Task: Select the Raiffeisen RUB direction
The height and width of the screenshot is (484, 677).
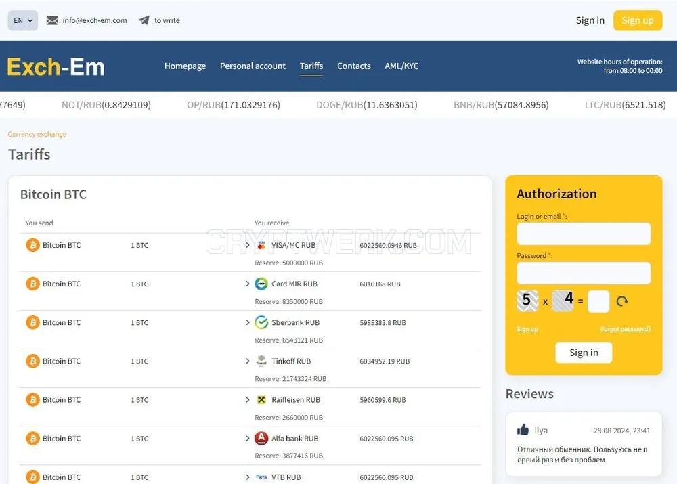Action: [x=296, y=400]
